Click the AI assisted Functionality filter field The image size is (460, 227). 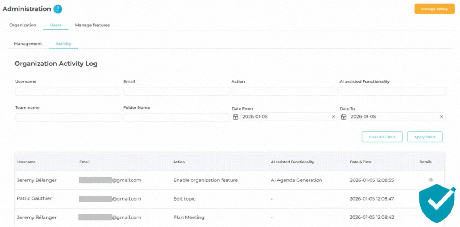point(392,91)
